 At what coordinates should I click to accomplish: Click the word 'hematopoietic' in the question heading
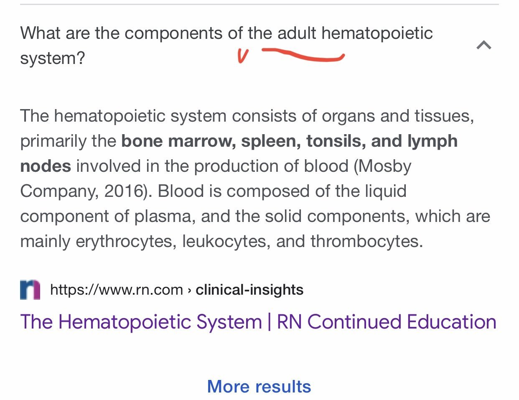[x=377, y=33]
